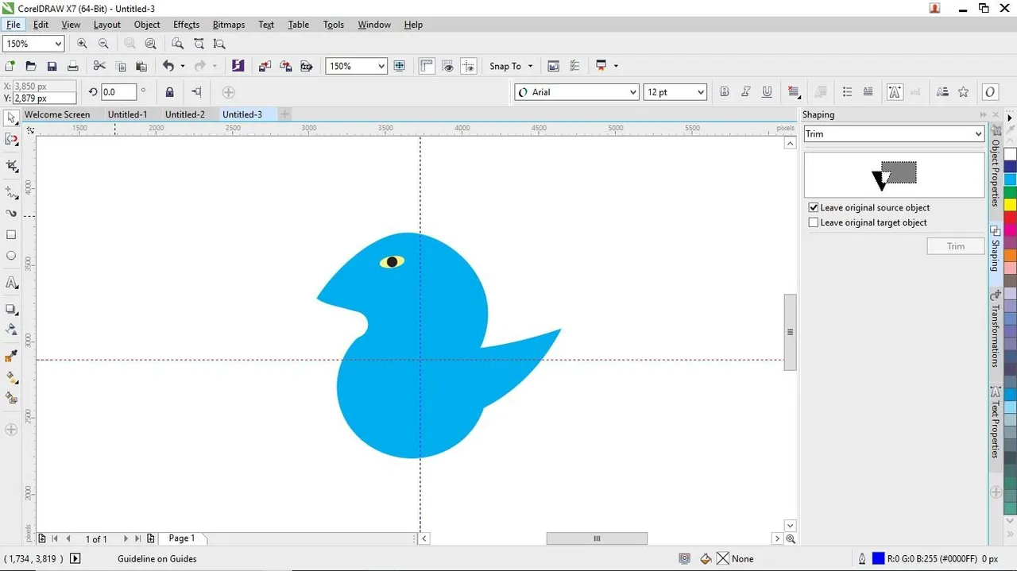Toggle the Show Guidelines button

(x=469, y=66)
